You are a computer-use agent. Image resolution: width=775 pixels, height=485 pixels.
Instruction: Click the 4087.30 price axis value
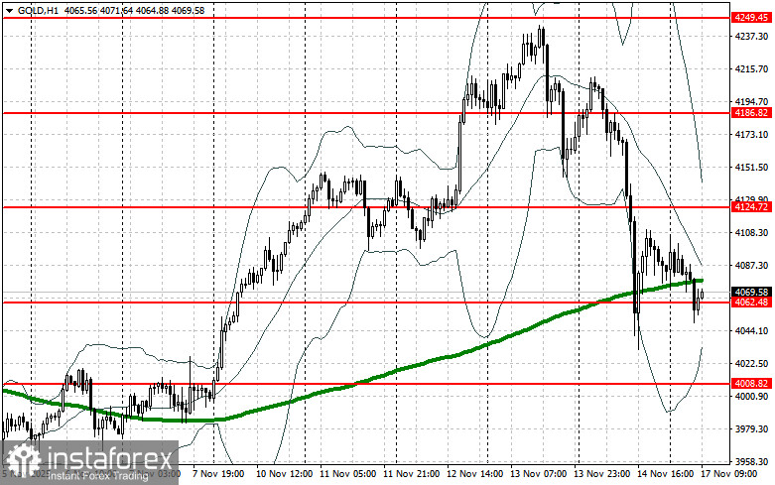click(751, 265)
